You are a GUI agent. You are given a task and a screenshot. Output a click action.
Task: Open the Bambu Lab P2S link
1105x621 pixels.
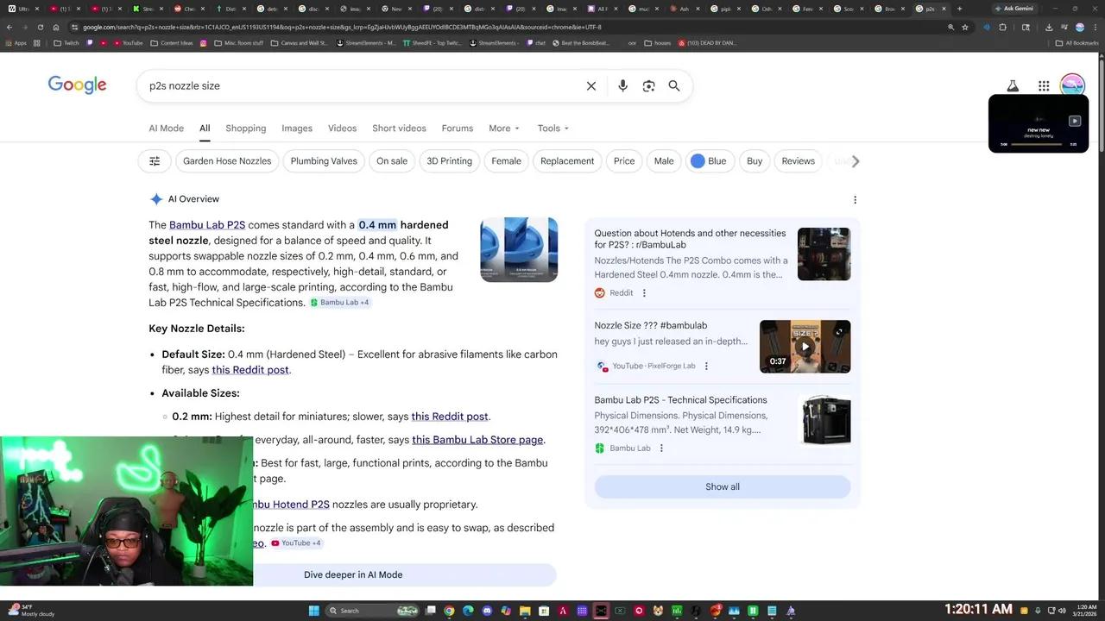[207, 225]
